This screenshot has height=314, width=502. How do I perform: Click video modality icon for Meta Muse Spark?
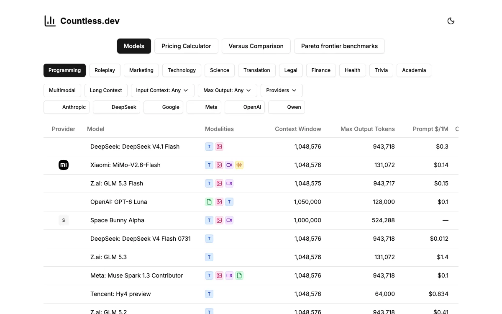tap(229, 275)
